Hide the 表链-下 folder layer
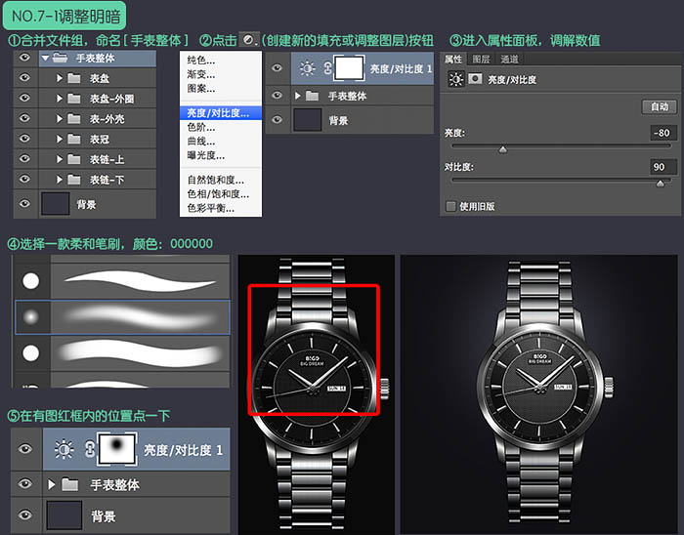This screenshot has height=535, width=684. [24, 179]
